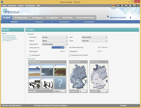The height and width of the screenshot is (108, 141).
Task: Switch to the Stückliste tab
Action: (x=67, y=18)
